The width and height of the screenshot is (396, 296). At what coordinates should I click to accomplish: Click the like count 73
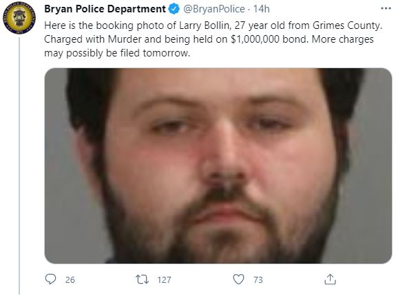point(258,279)
